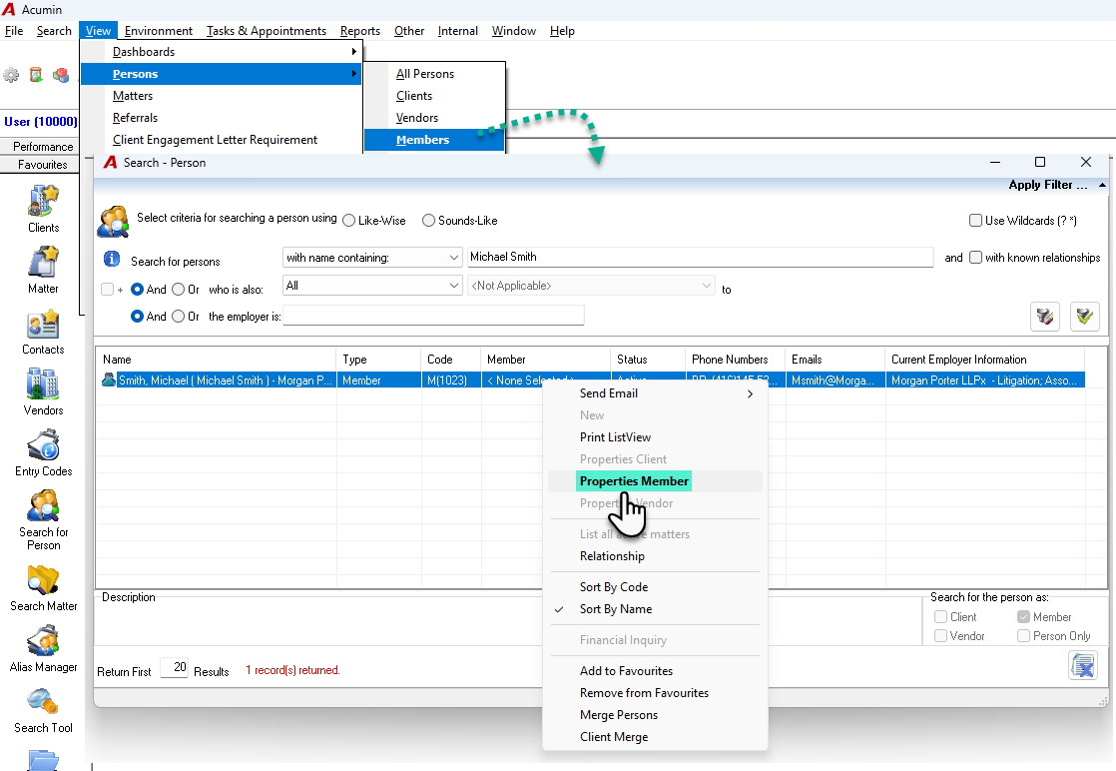Click the colored cubes toolbar icon
The height and width of the screenshot is (771, 1116).
click(61, 75)
